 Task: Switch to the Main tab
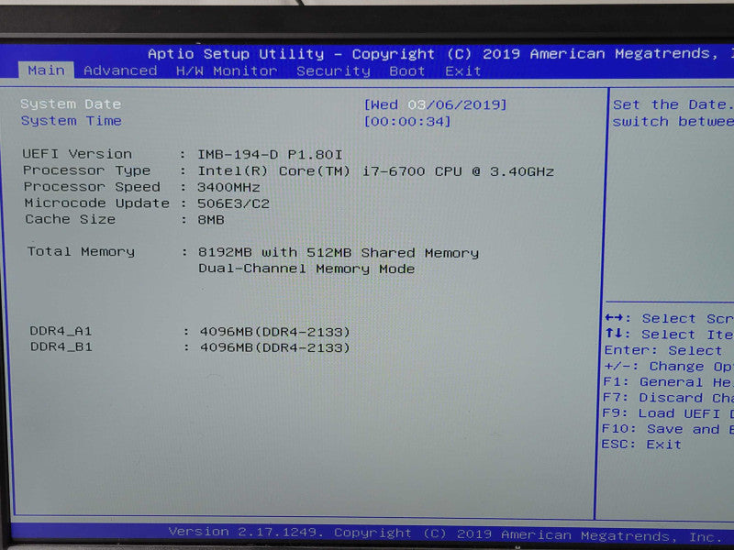point(46,71)
